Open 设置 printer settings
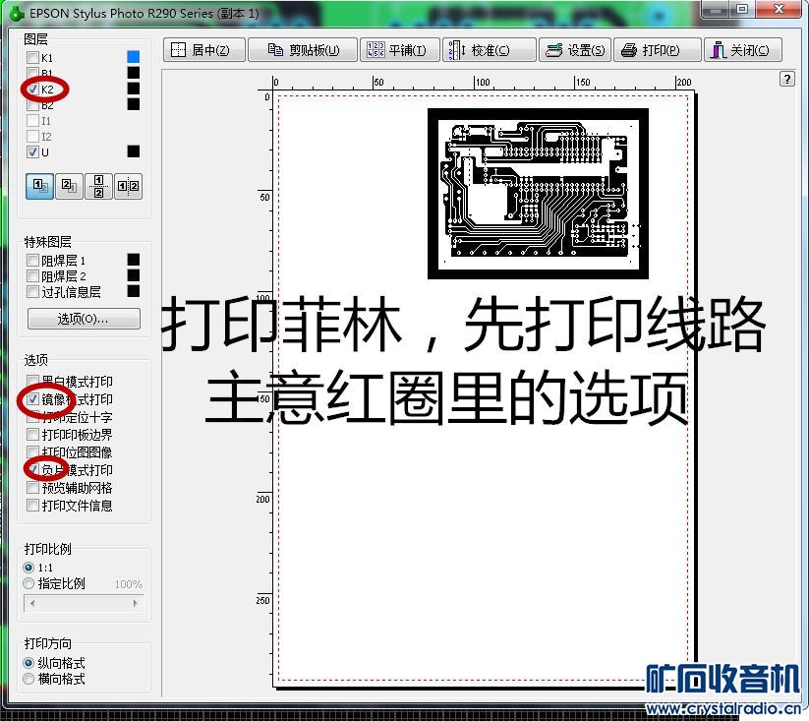This screenshot has height=721, width=809. (575, 50)
